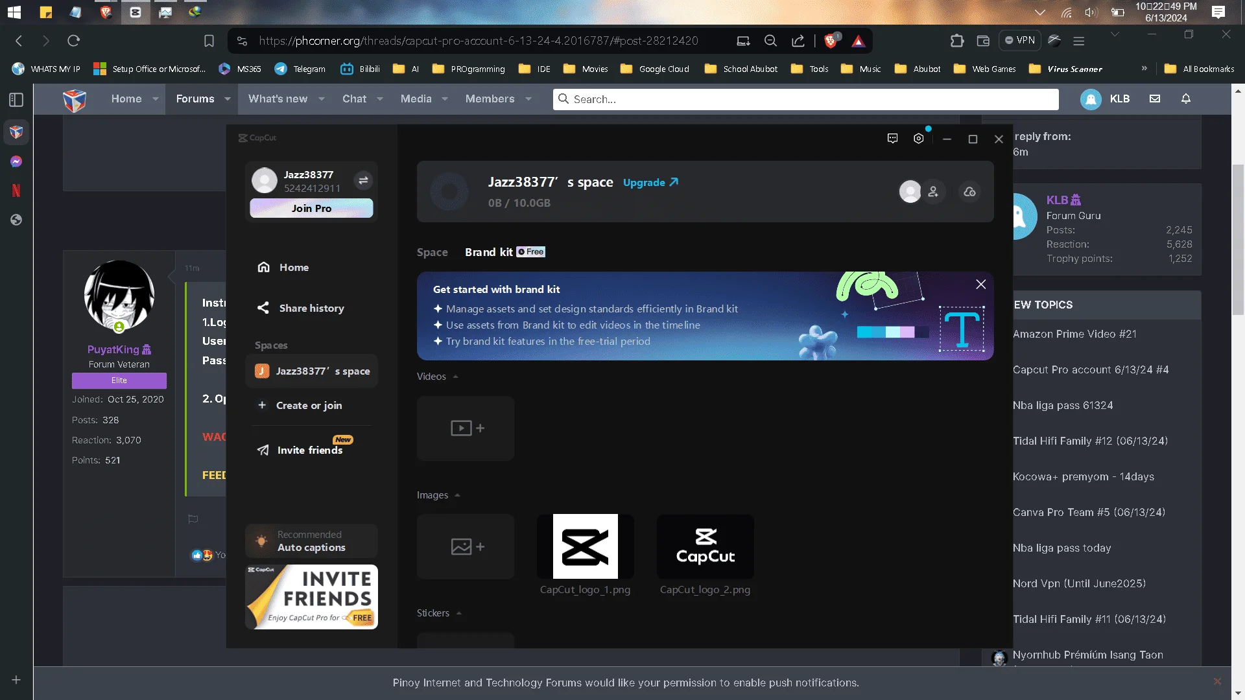Viewport: 1245px width, 700px height.
Task: Open the forum inbox envelope icon
Action: [x=1155, y=99]
